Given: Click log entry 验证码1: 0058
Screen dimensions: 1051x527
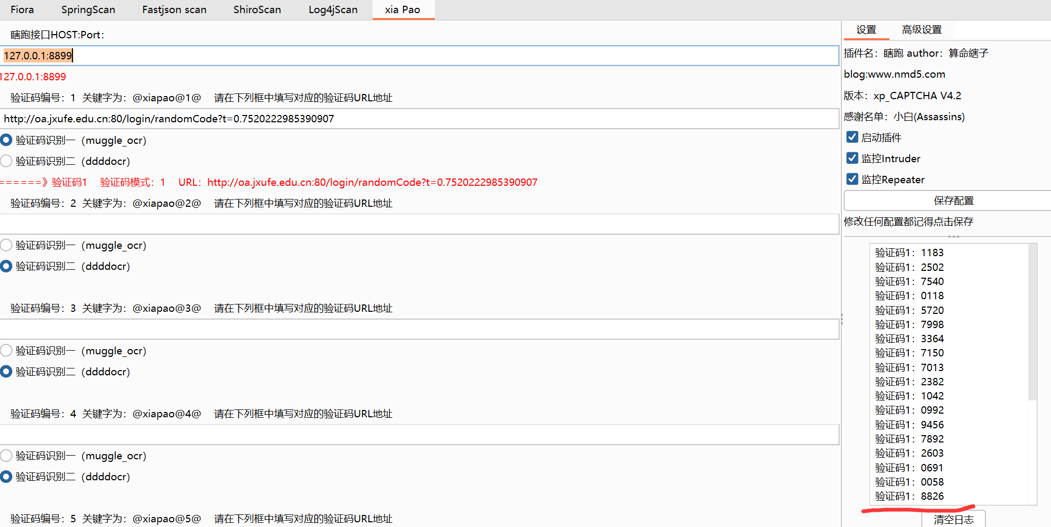Looking at the screenshot, I should (909, 482).
